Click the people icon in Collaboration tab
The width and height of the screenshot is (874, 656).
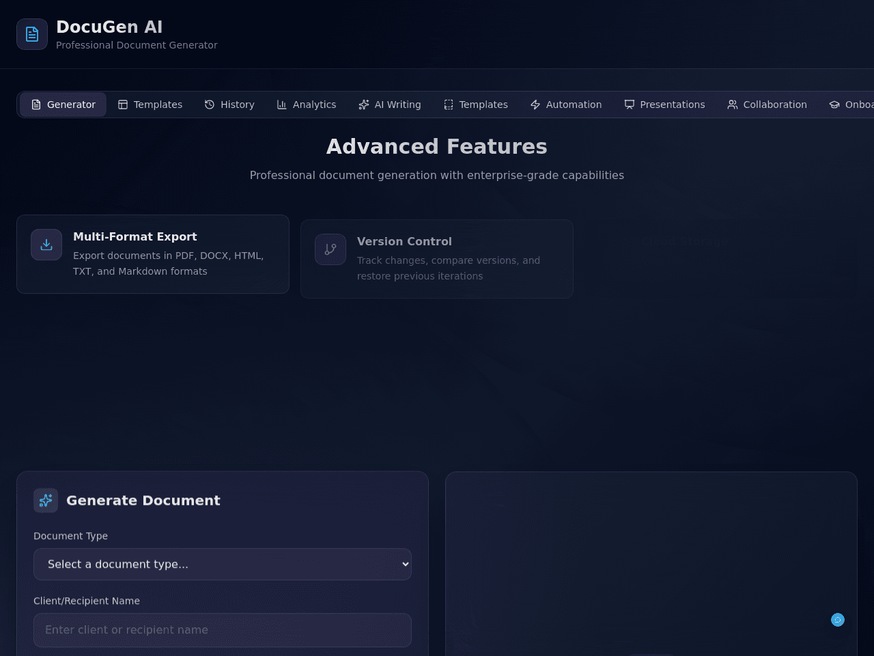(x=733, y=105)
